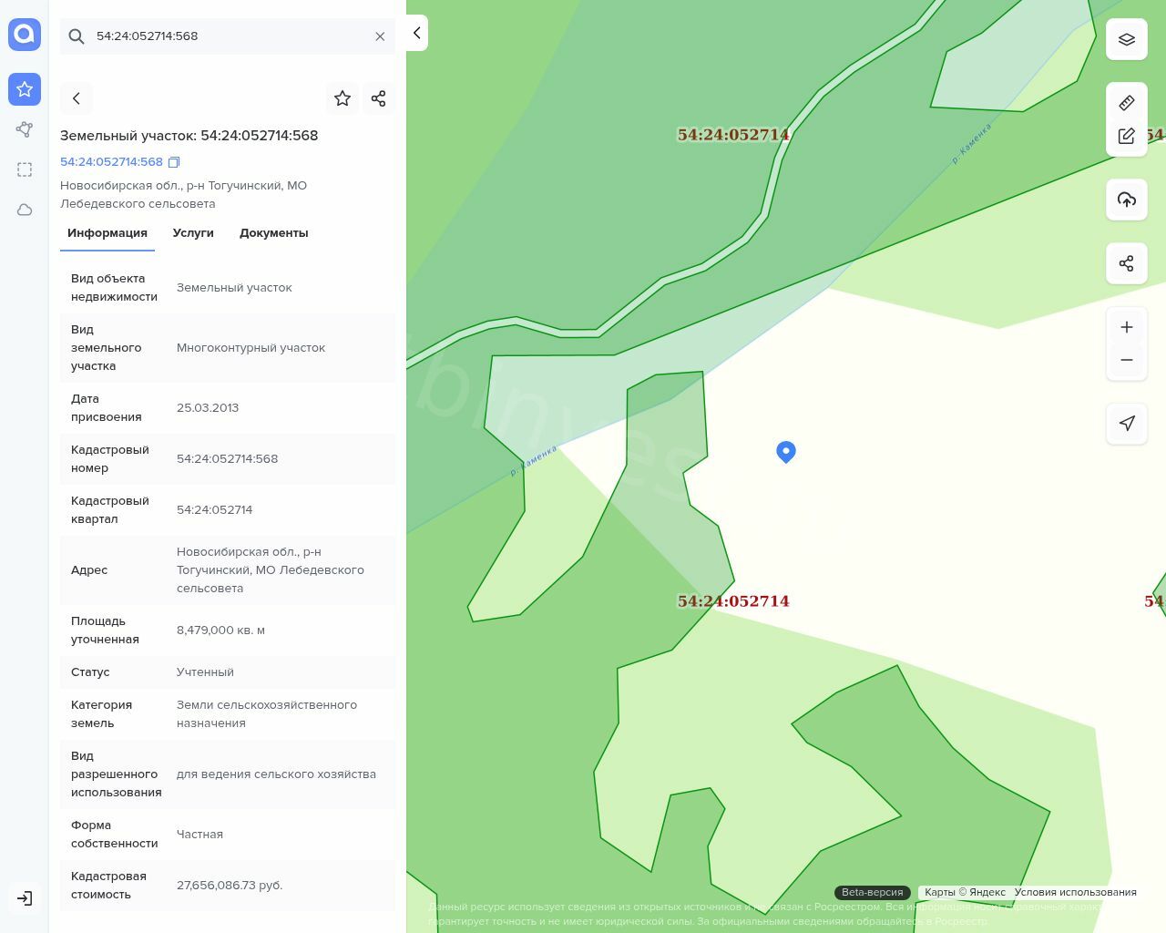Locate my position with the arrow icon
The width and height of the screenshot is (1166, 933).
coord(1126,424)
